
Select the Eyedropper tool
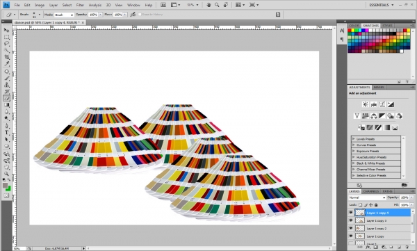[x=6, y=63]
